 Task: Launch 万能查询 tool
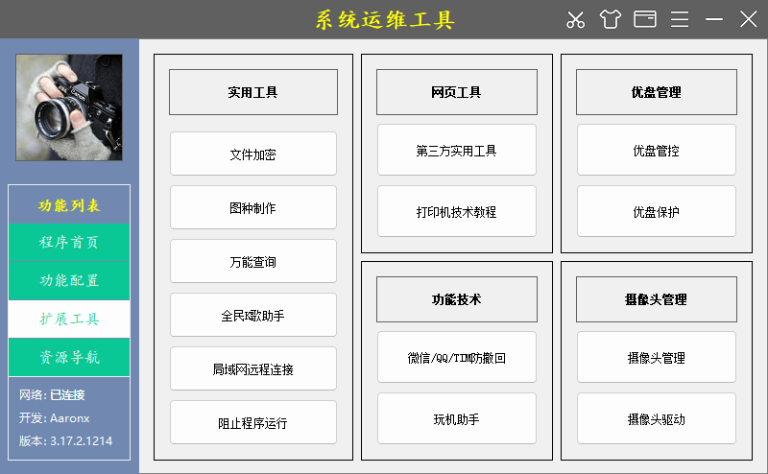[x=253, y=261]
